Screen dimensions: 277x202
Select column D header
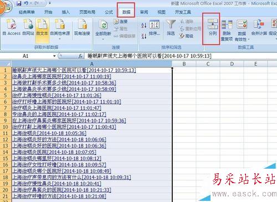(232, 64)
